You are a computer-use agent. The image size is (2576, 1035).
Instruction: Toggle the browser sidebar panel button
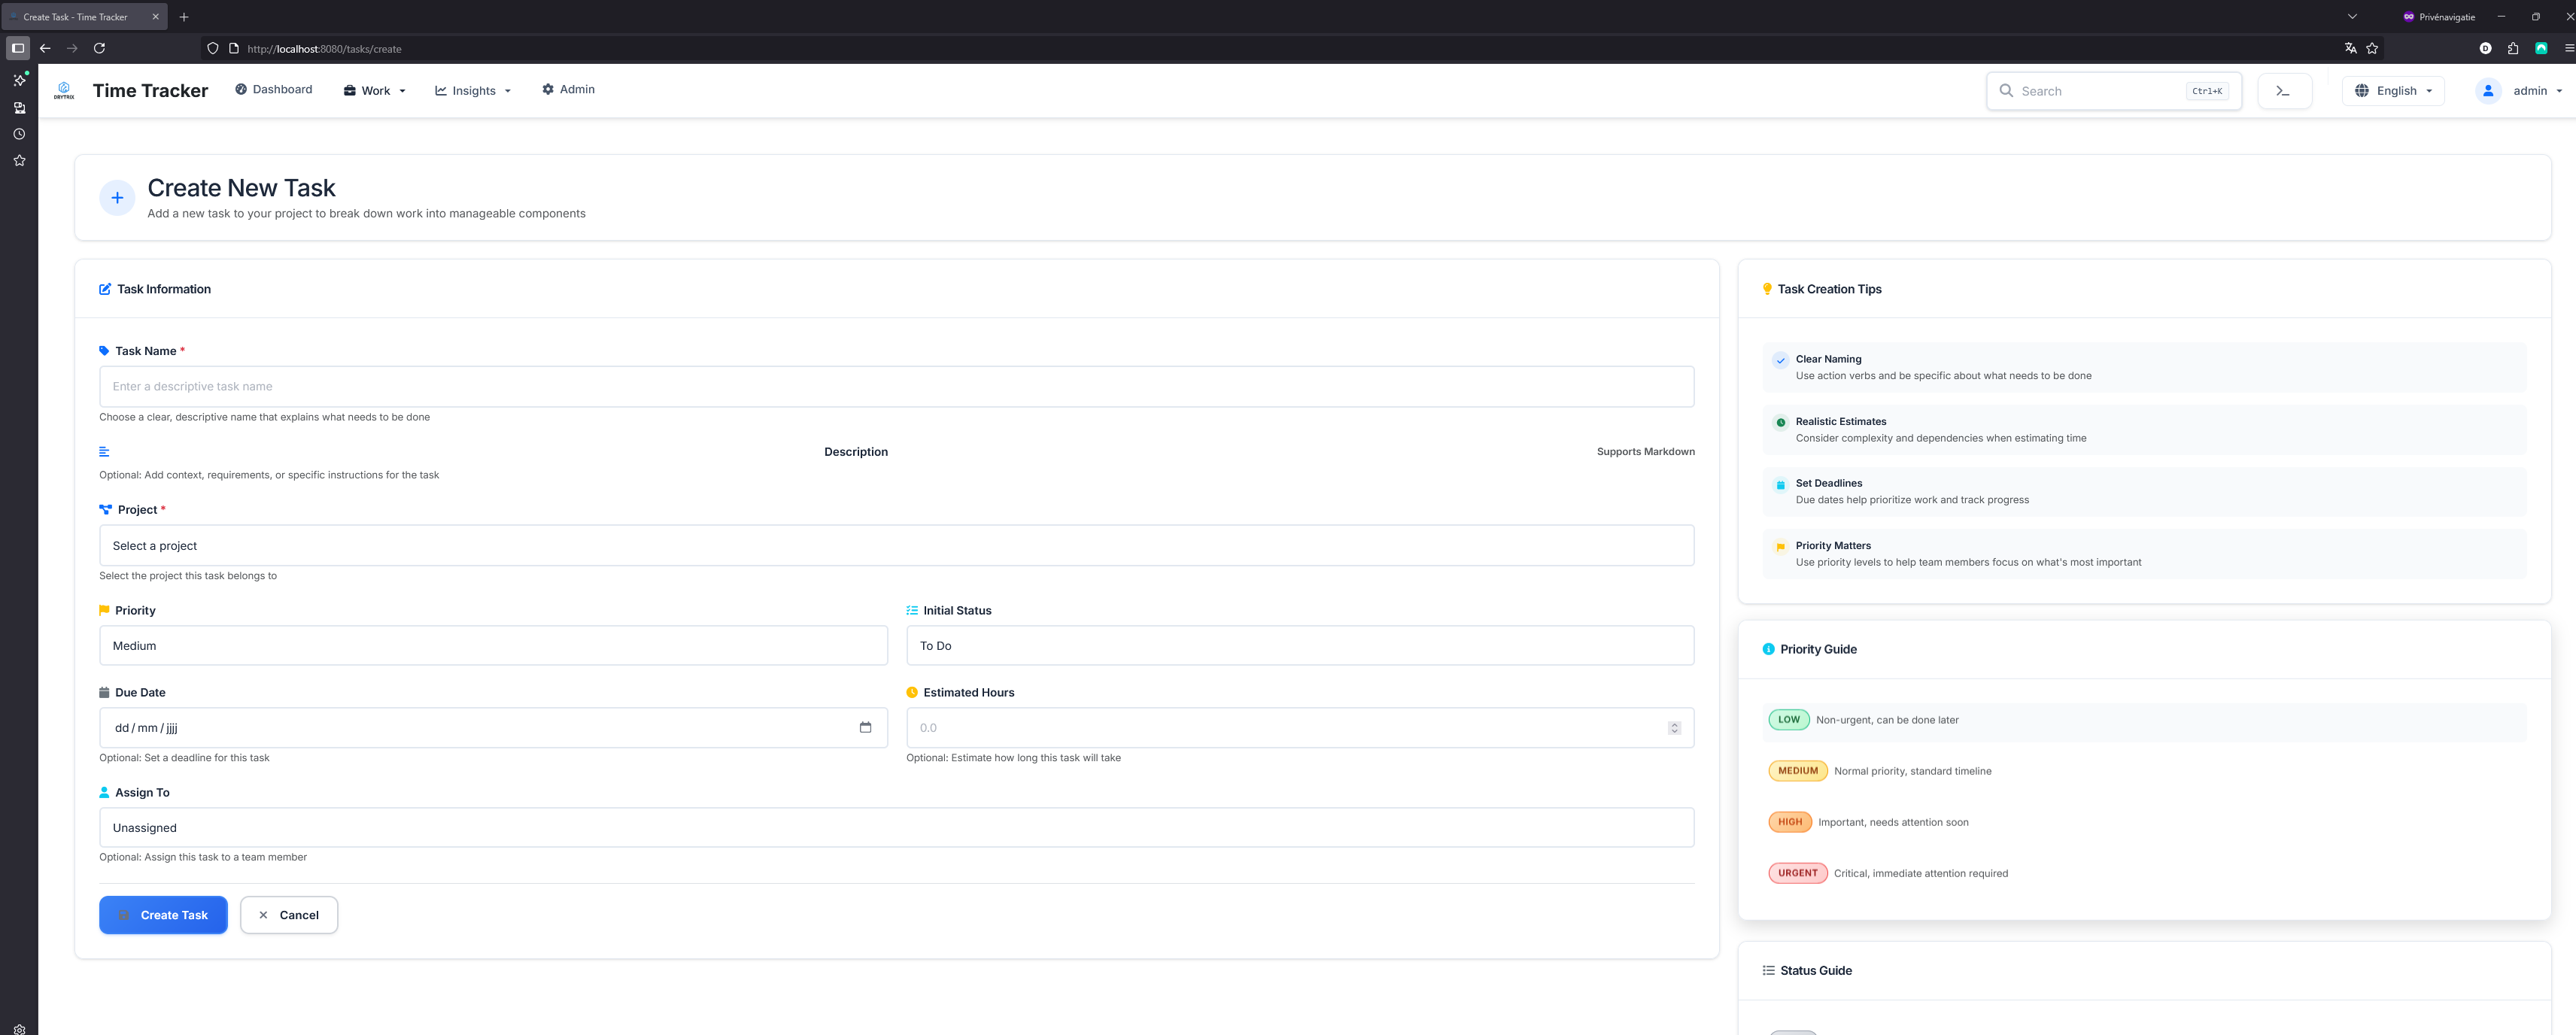(18, 48)
